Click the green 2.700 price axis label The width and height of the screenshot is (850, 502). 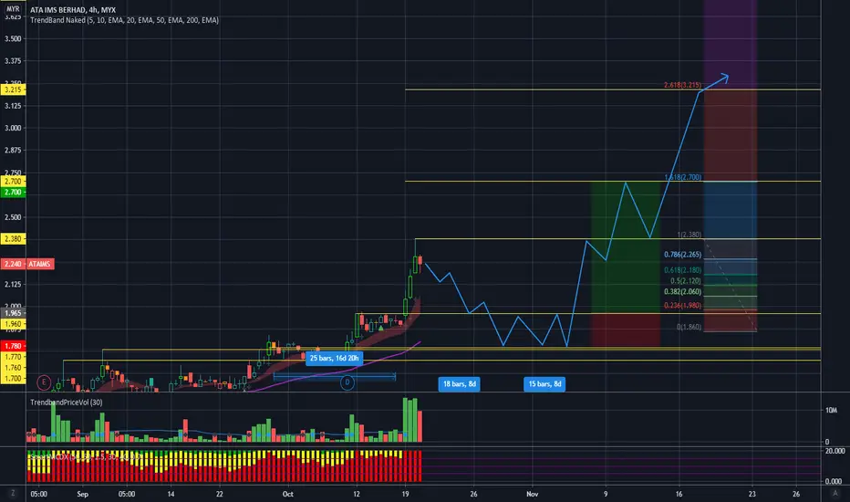(13, 192)
